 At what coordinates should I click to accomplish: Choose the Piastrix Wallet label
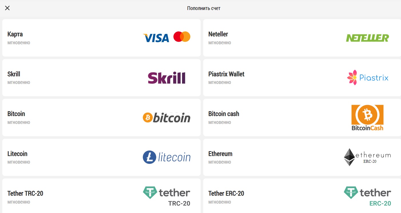(226, 74)
